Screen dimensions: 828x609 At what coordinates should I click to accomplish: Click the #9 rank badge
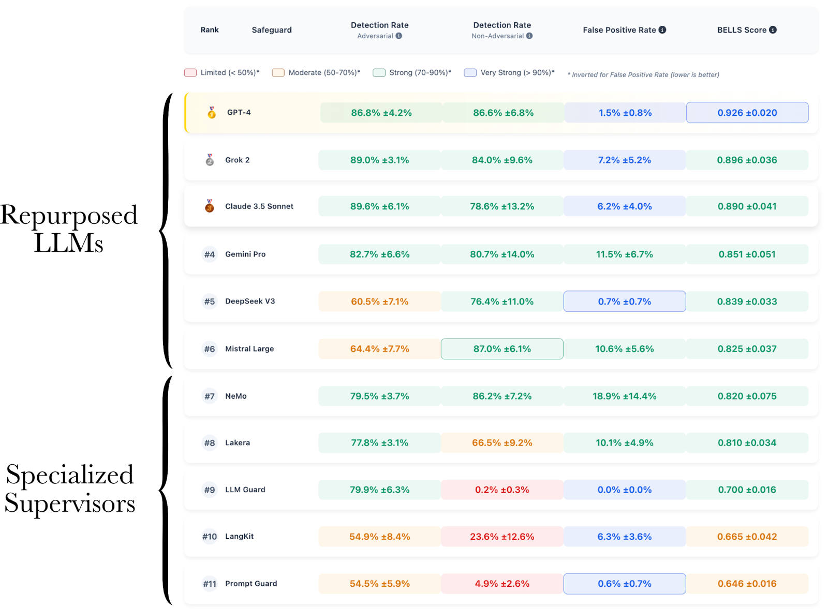[210, 490]
